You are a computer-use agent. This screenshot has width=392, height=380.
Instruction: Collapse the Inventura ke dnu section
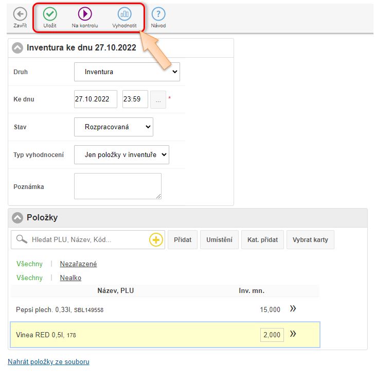18,48
